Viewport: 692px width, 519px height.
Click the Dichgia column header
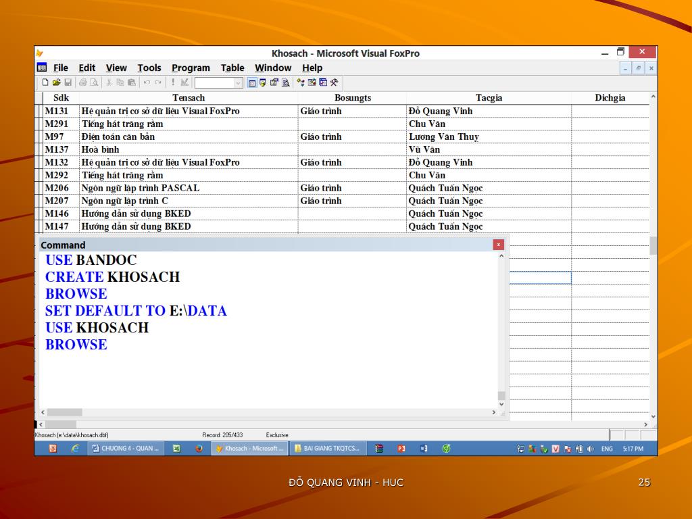pos(610,98)
